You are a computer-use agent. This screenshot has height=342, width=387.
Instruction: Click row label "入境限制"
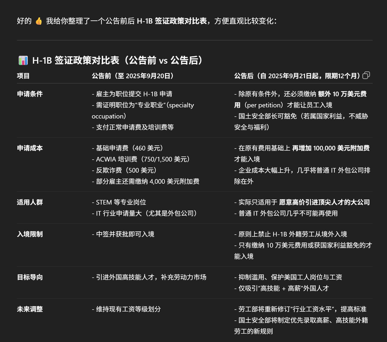point(30,234)
